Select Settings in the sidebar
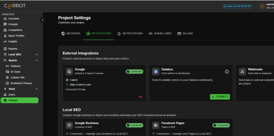The height and width of the screenshot is (136, 274). pos(19,100)
